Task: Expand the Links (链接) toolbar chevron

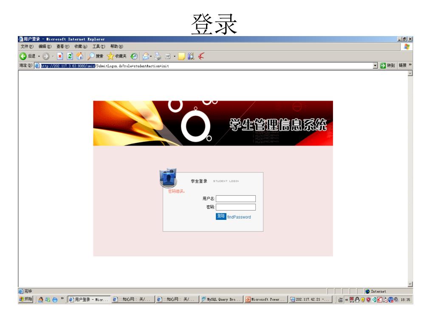Action: tap(410, 65)
